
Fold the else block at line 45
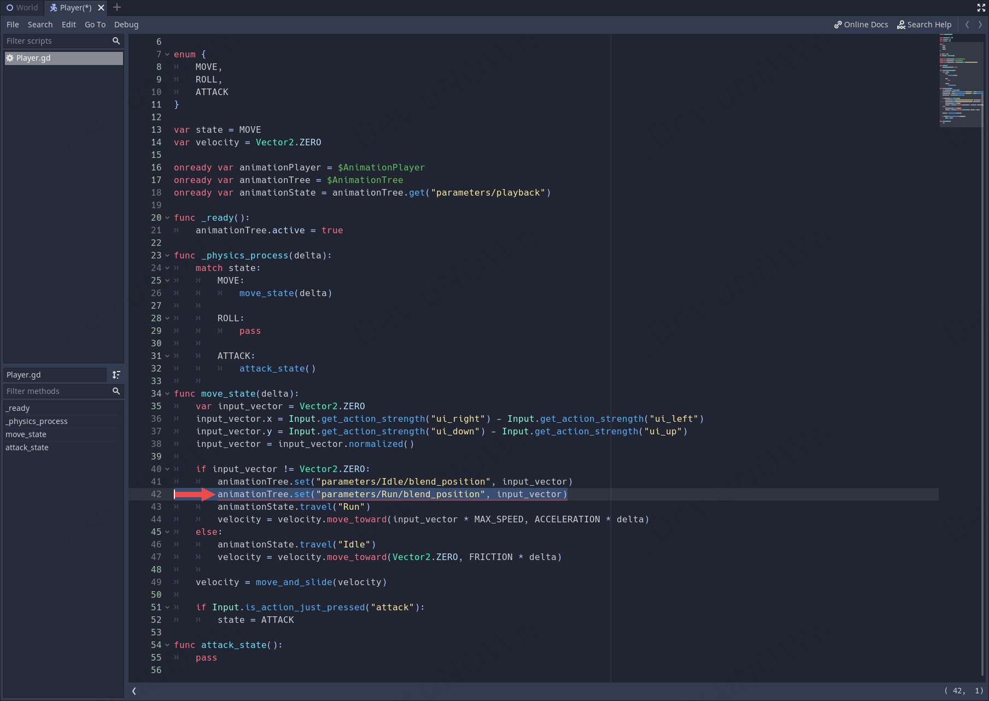(167, 532)
